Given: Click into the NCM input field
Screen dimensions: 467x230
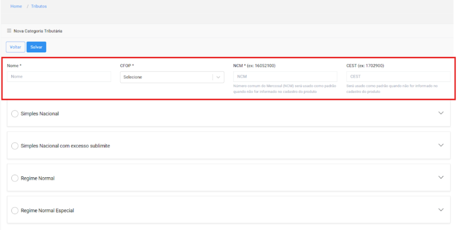Looking at the screenshot, I should [285, 77].
